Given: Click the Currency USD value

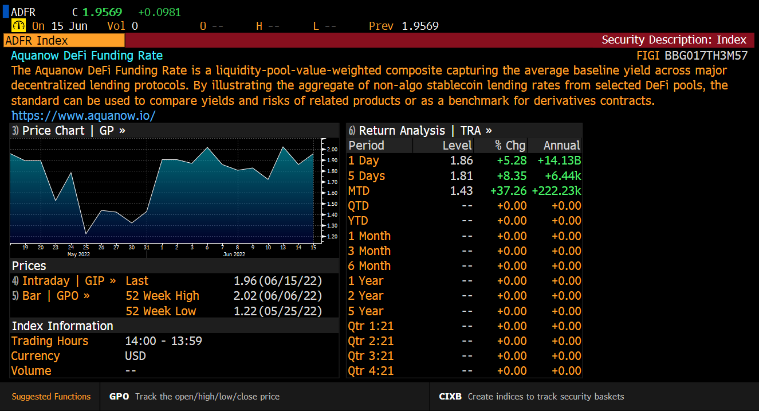Looking at the screenshot, I should pyautogui.click(x=136, y=356).
